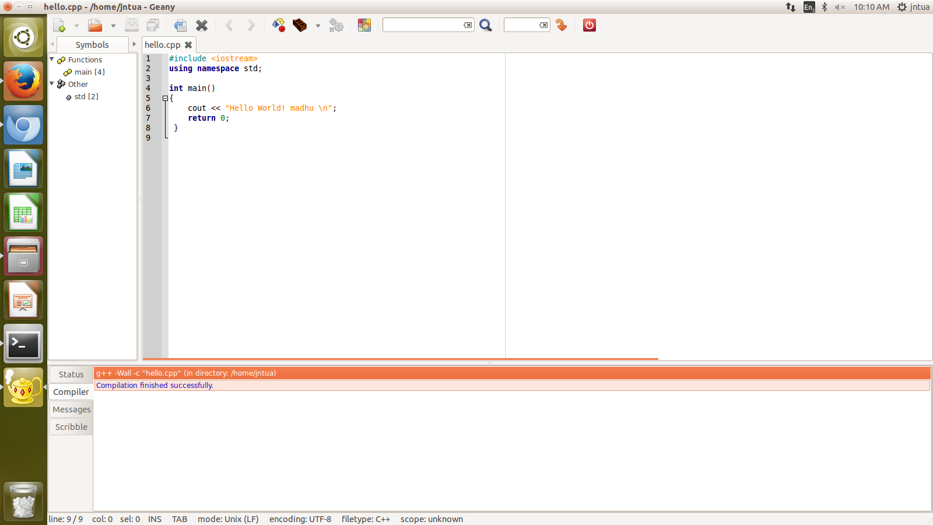Click the 'scope: unknown' status entry
933x525 pixels.
(x=432, y=519)
